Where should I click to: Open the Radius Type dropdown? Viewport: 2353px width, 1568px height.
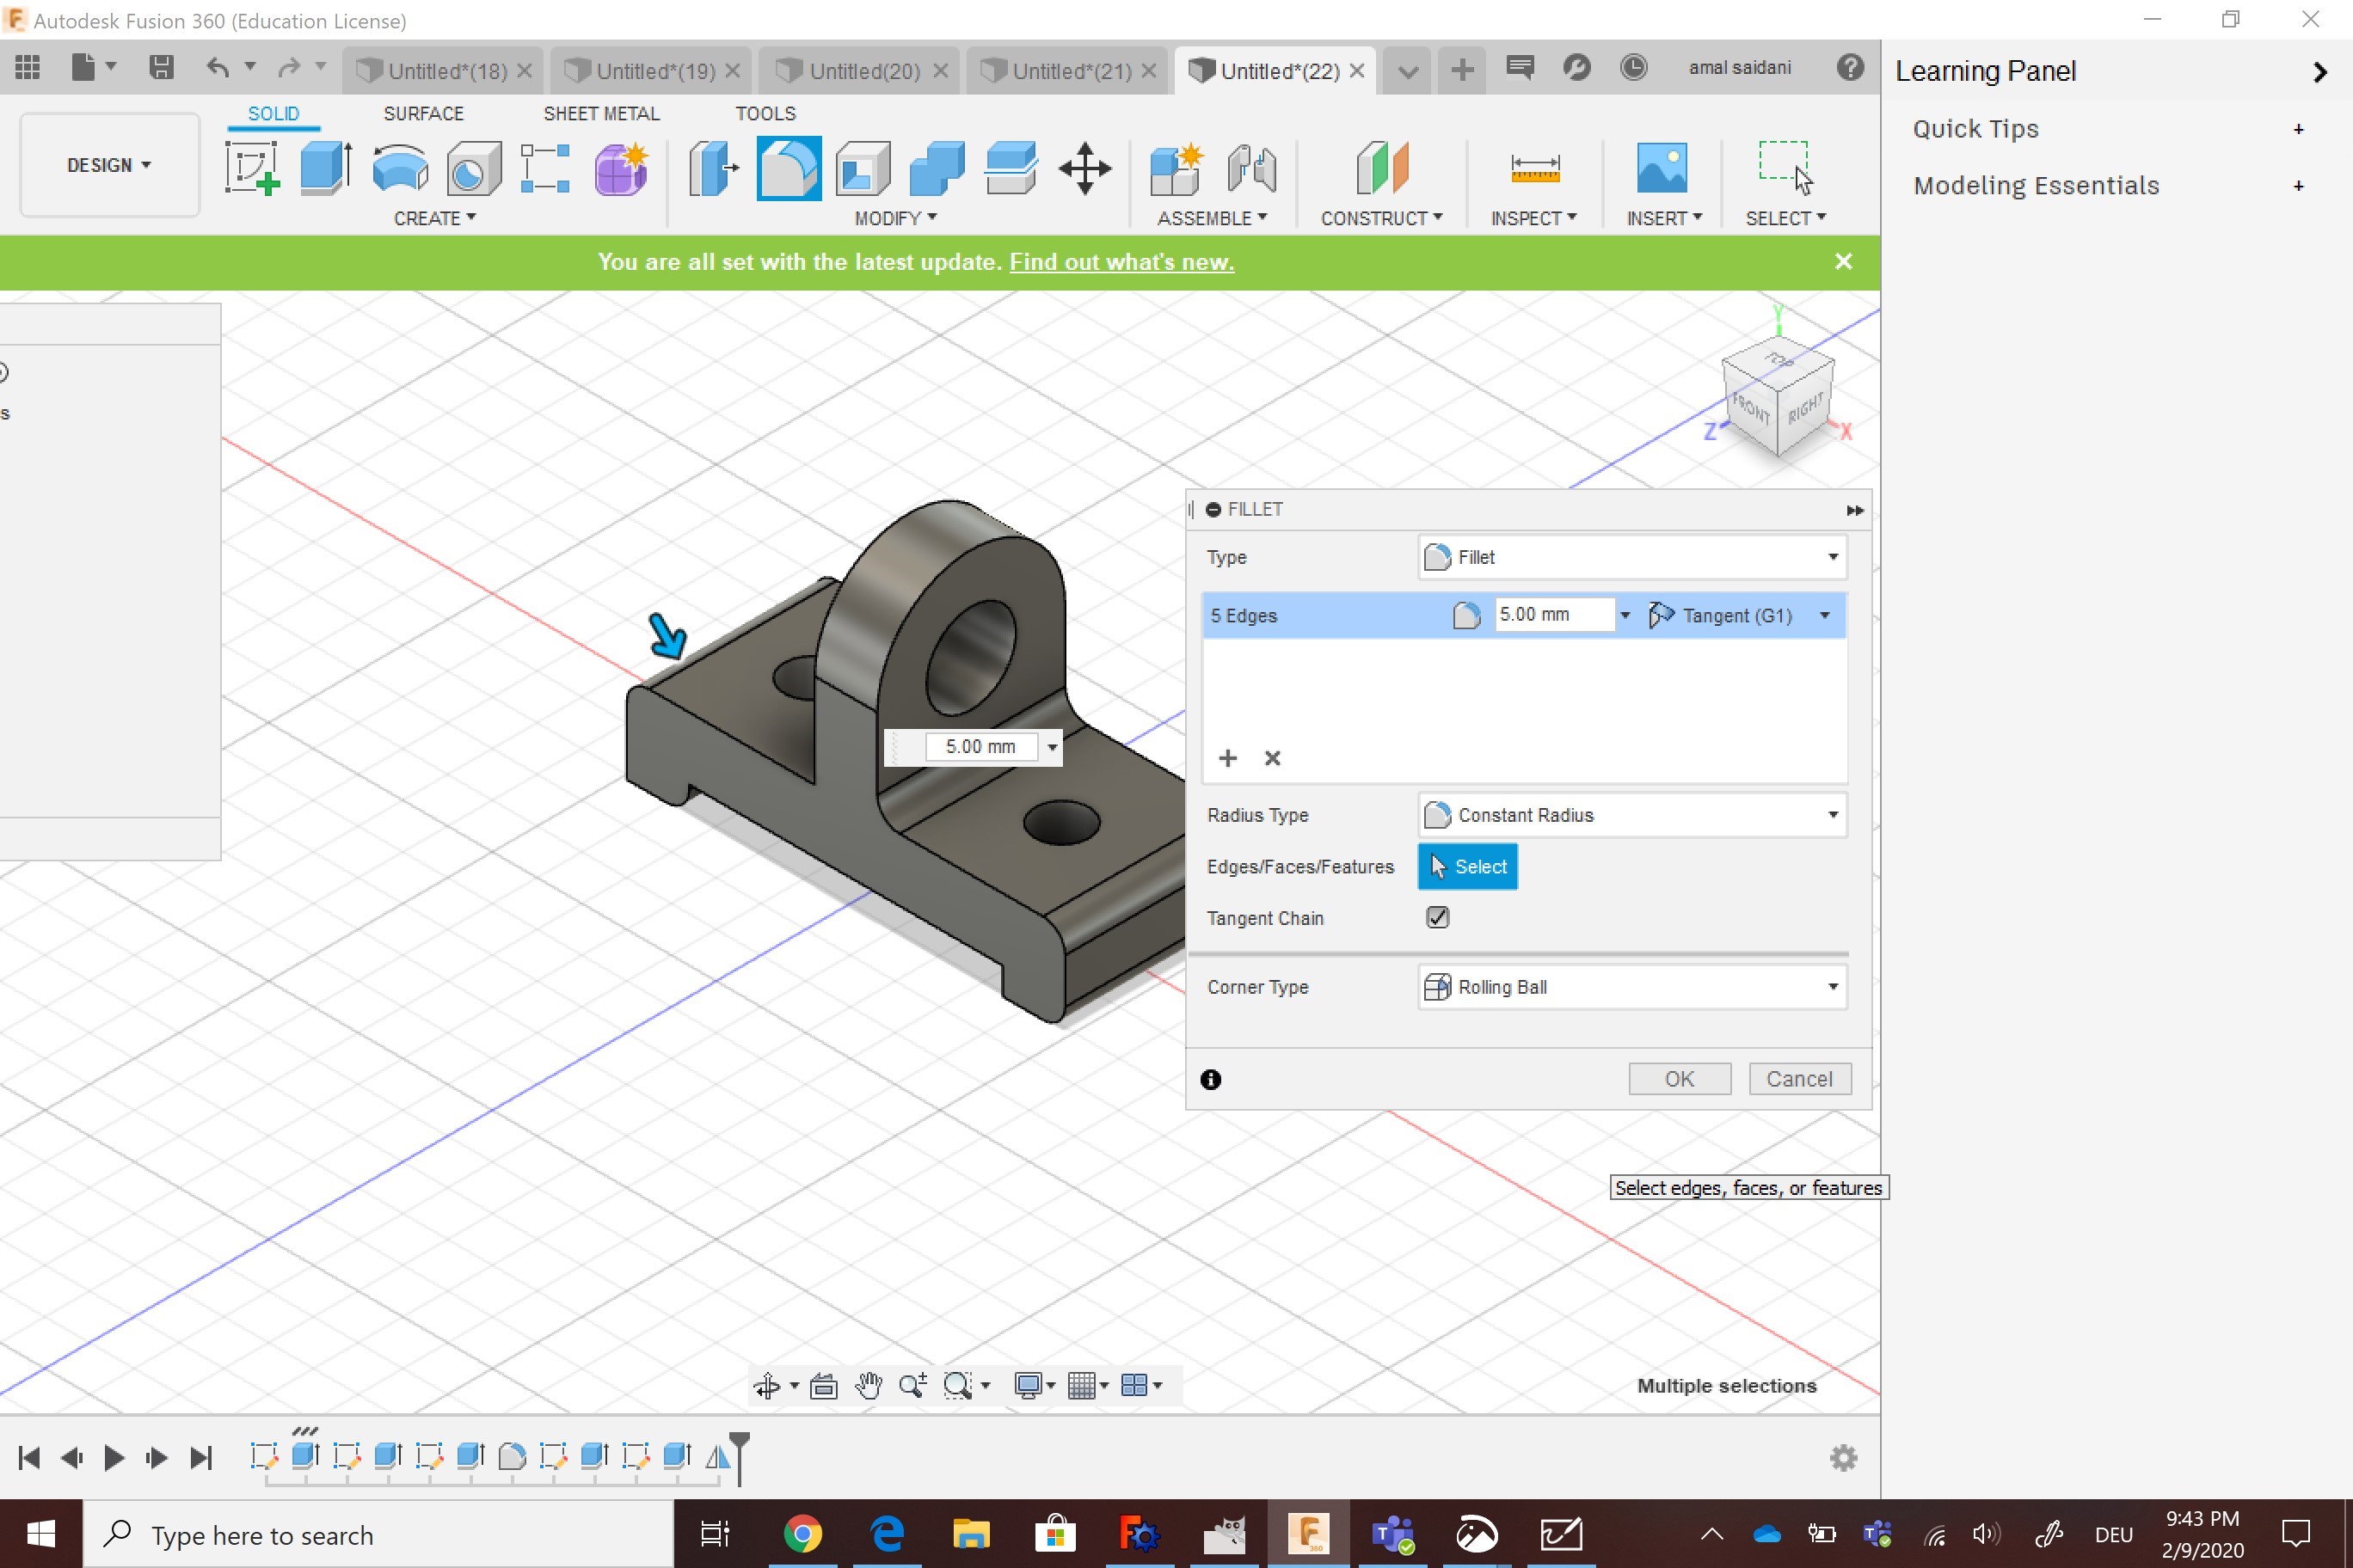click(x=1631, y=815)
